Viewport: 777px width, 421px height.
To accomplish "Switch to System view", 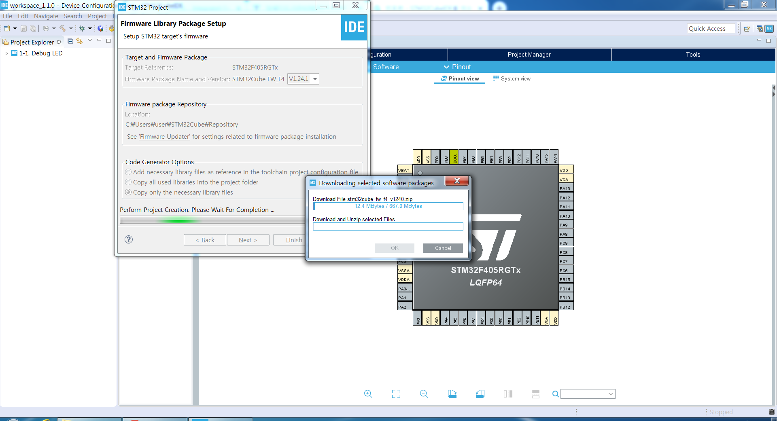I will (x=512, y=78).
